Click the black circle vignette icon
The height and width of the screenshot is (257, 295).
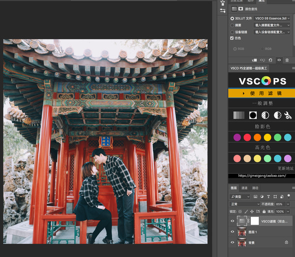253,115
